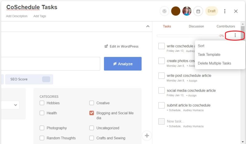The image size is (246, 144).
Task: Collapse the section with the up chevron
Action: 148,26
